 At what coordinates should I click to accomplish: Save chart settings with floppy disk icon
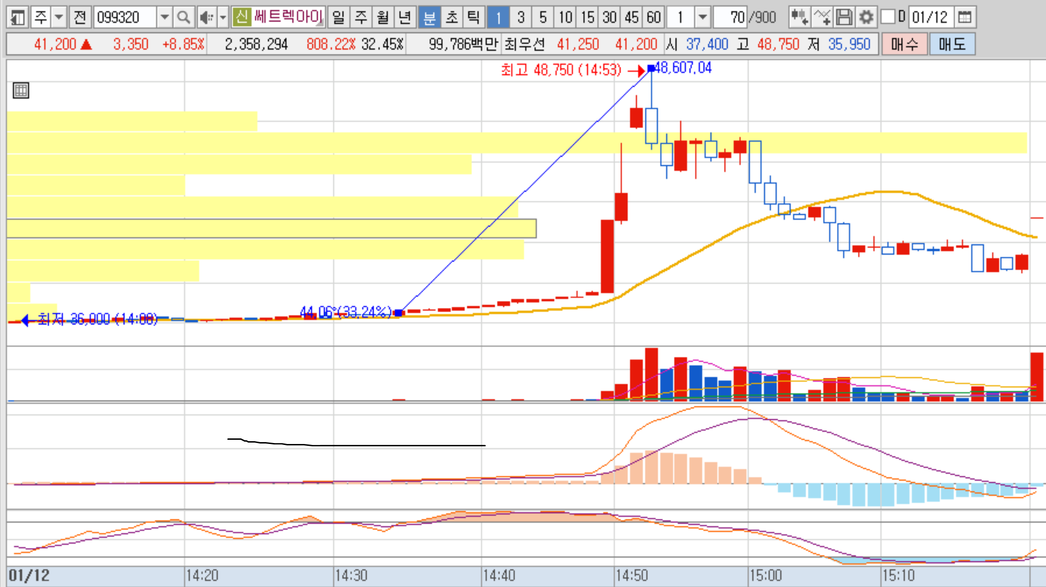click(844, 17)
